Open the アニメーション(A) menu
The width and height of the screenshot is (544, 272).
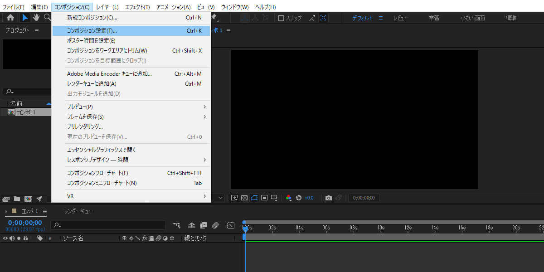pyautogui.click(x=174, y=7)
